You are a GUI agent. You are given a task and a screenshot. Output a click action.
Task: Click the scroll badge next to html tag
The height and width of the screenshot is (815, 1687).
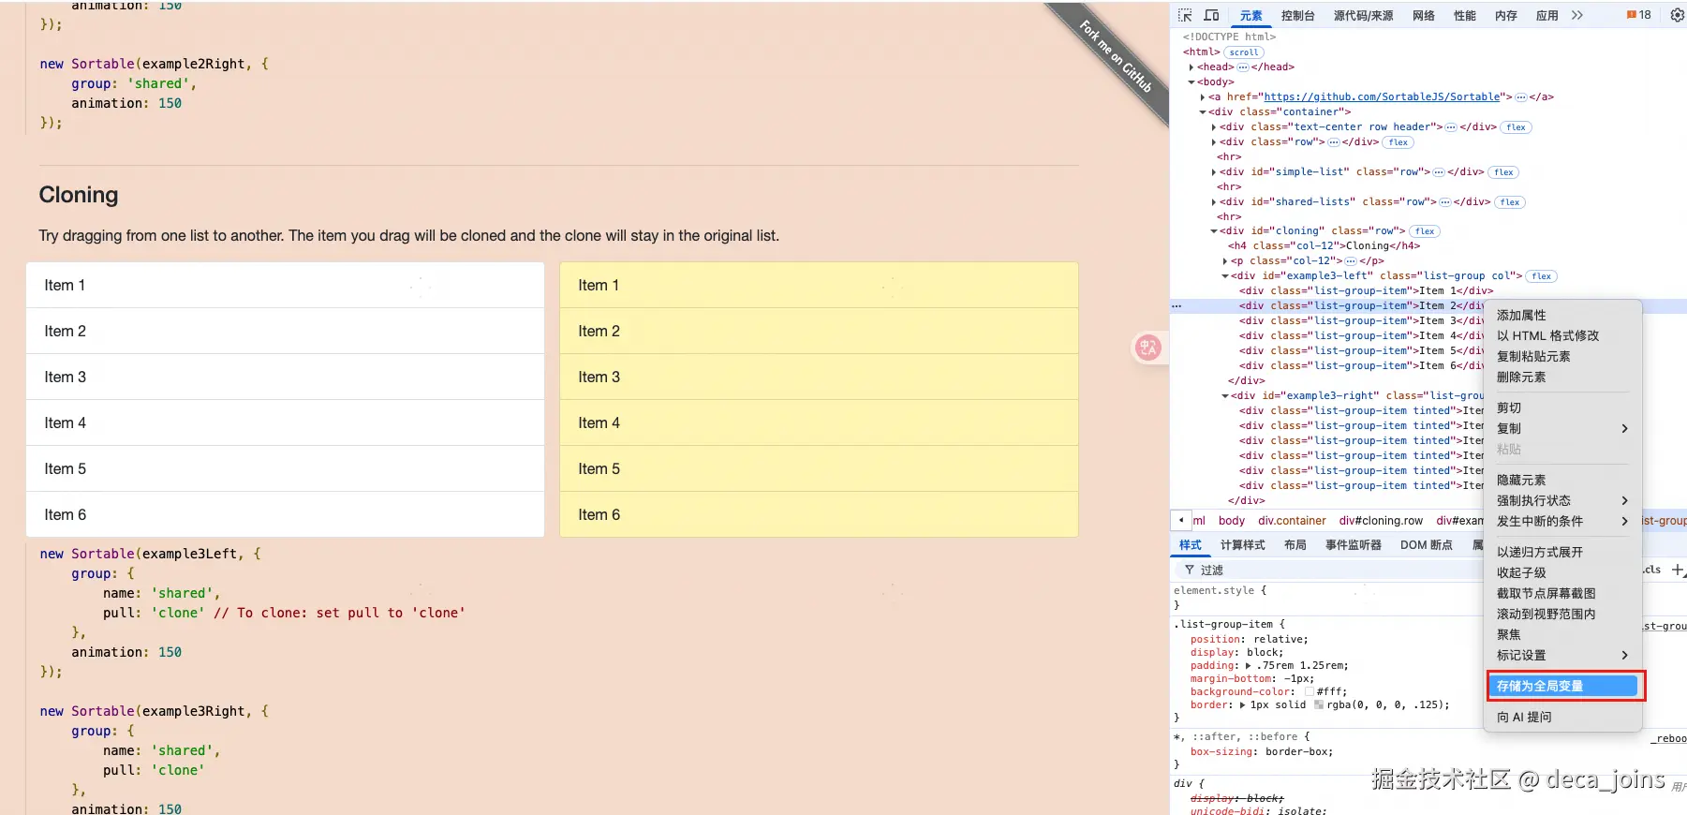point(1244,52)
